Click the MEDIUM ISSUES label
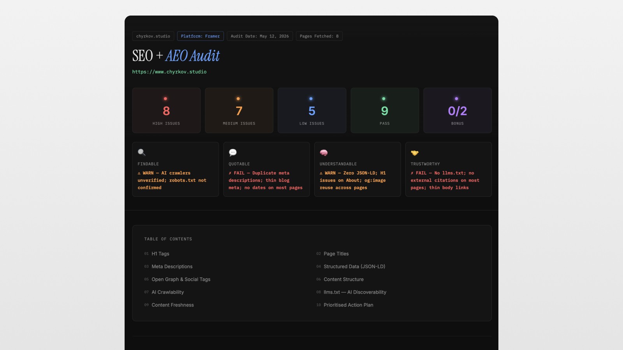Viewport: 623px width, 350px height. tap(239, 124)
